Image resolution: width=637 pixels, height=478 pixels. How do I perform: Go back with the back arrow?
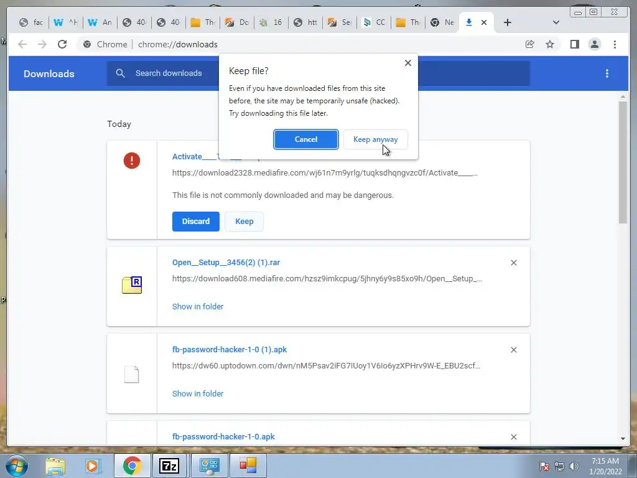[22, 44]
